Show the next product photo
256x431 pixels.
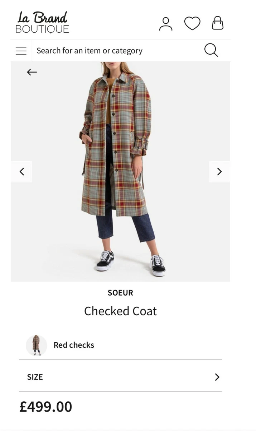[219, 172]
